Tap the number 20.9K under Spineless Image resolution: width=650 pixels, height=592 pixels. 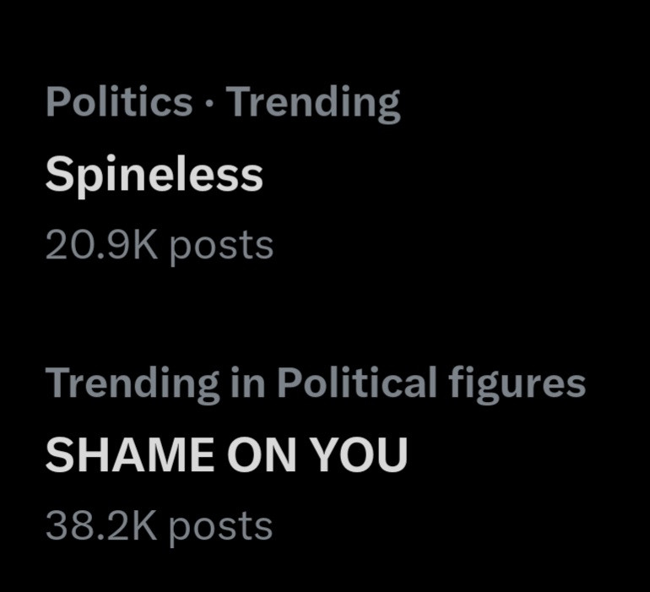[101, 246]
